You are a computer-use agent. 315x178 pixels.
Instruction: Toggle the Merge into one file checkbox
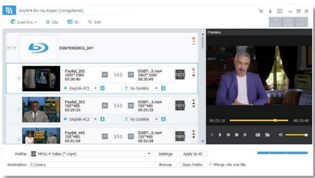click(210, 164)
